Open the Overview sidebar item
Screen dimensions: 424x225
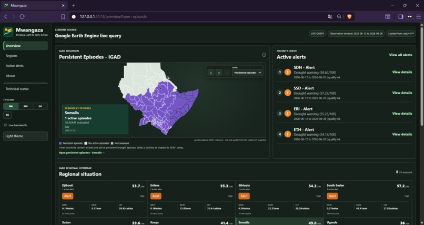(x=25, y=46)
